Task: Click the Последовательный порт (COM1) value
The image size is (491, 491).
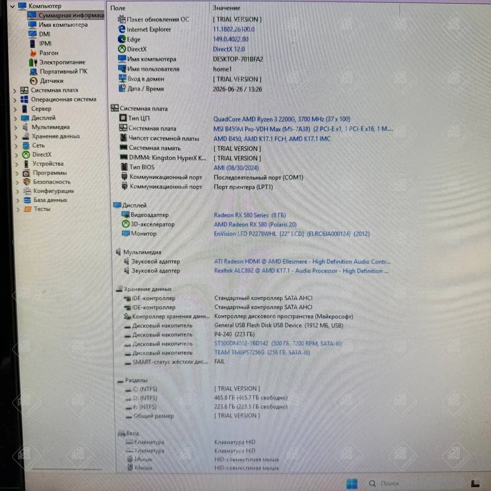Action: coord(258,178)
